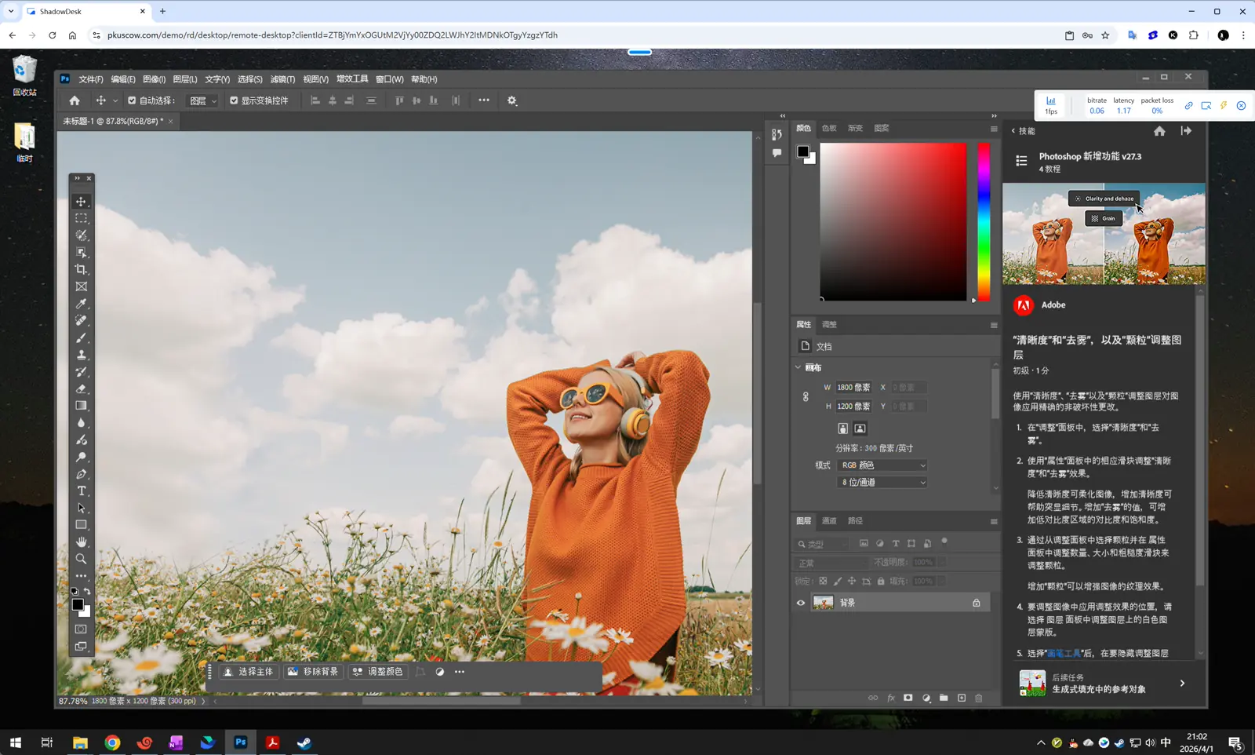Select the Brush tool
This screenshot has height=755, width=1255.
tap(81, 337)
